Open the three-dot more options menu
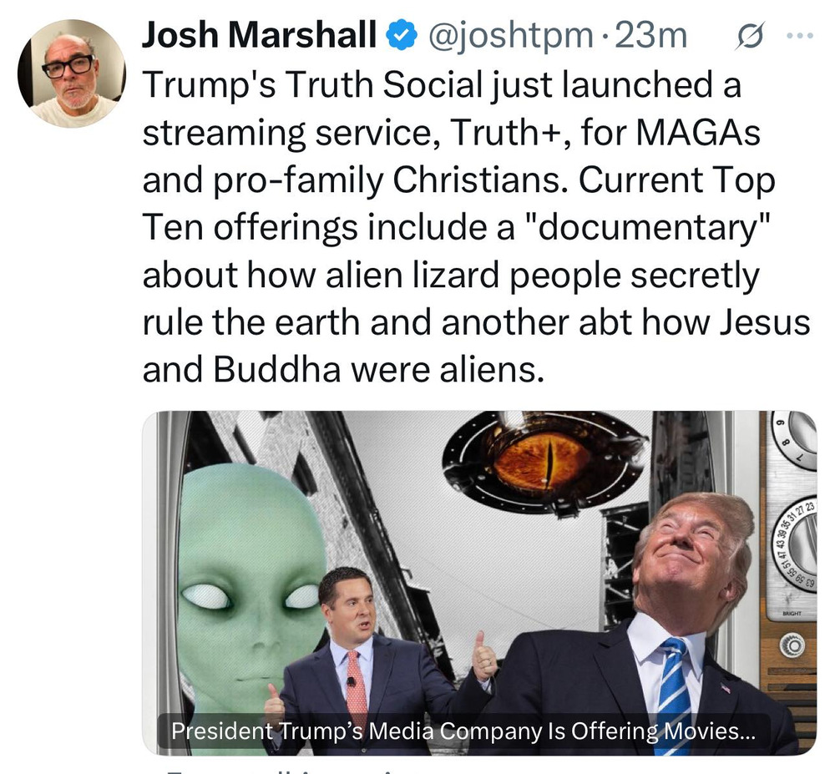The image size is (835, 774). pyautogui.click(x=801, y=36)
